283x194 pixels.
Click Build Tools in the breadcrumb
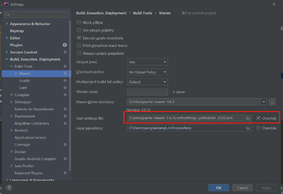coord(143,13)
